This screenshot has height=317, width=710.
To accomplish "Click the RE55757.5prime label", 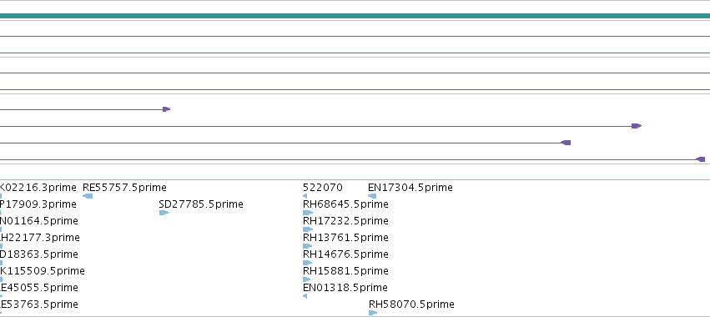I will click(124, 188).
